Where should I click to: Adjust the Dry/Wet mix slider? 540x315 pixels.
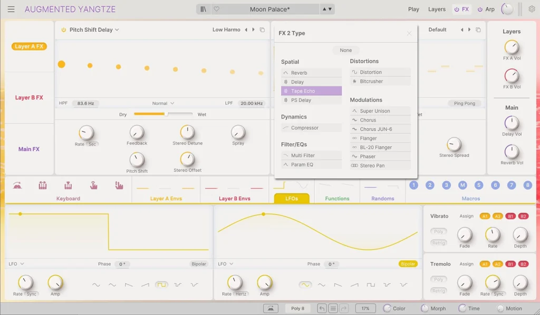(x=166, y=114)
